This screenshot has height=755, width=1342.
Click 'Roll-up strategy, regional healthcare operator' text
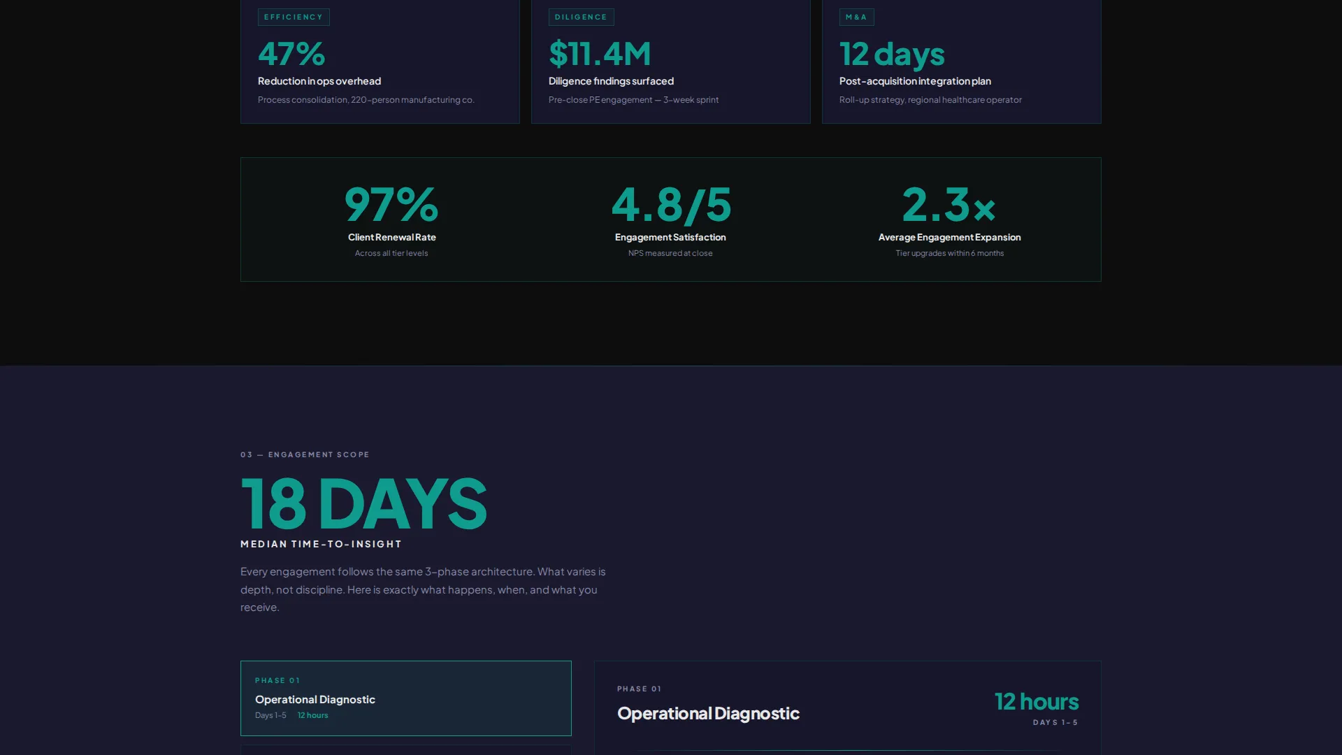(x=930, y=100)
